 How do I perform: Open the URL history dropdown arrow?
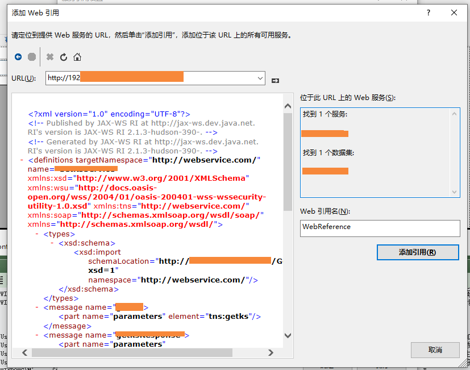pyautogui.click(x=260, y=78)
